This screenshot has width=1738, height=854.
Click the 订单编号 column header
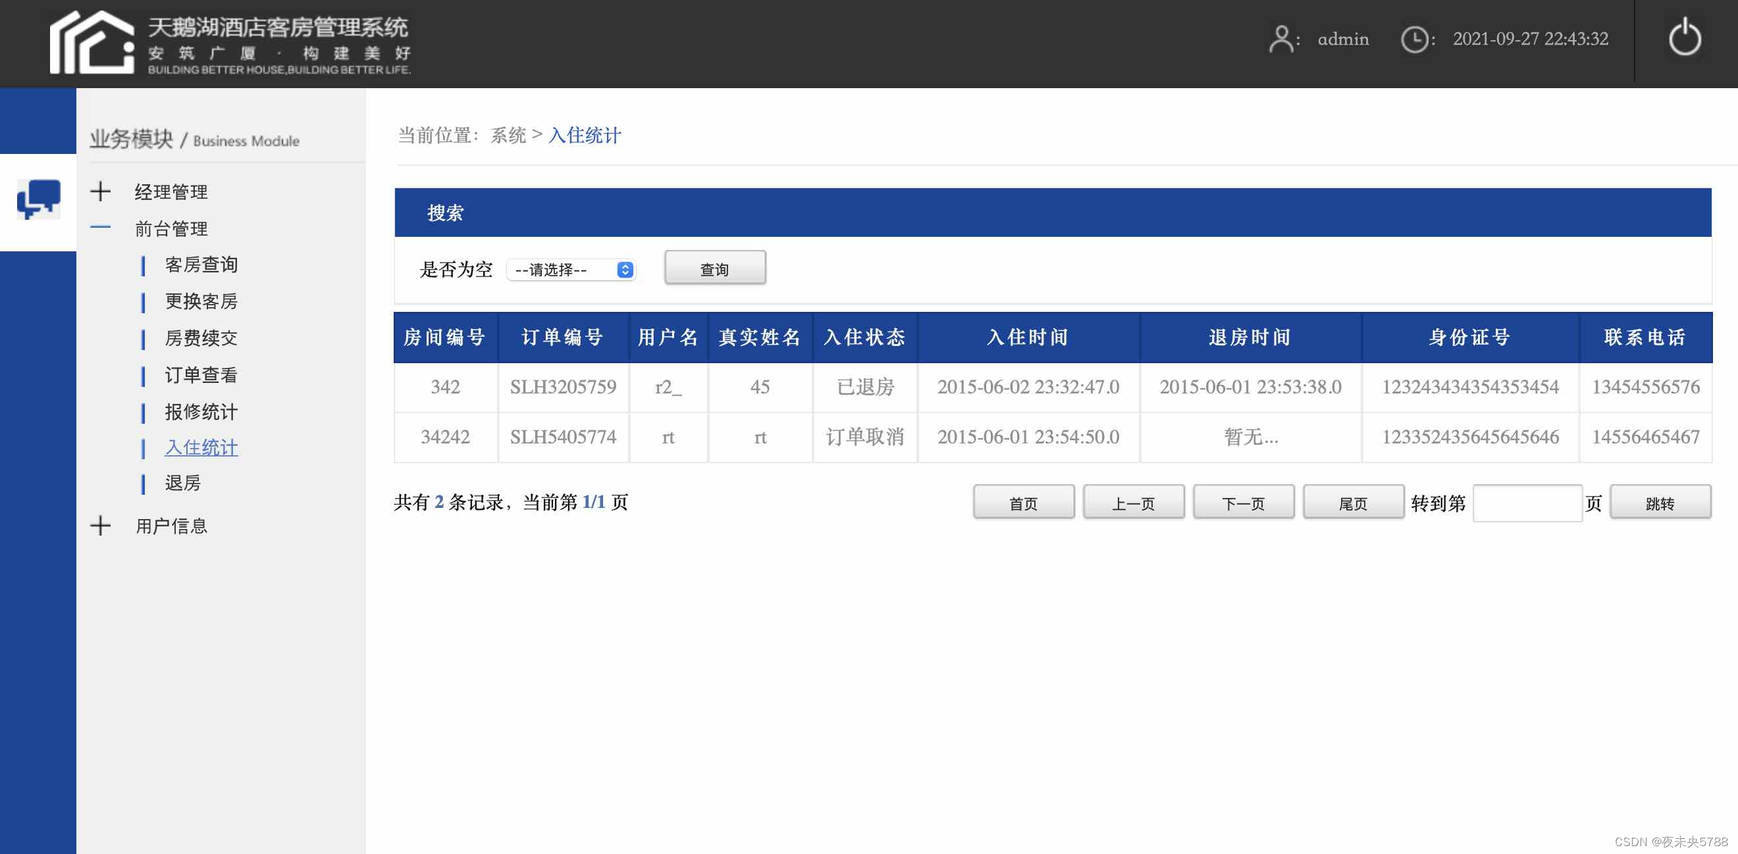[563, 337]
